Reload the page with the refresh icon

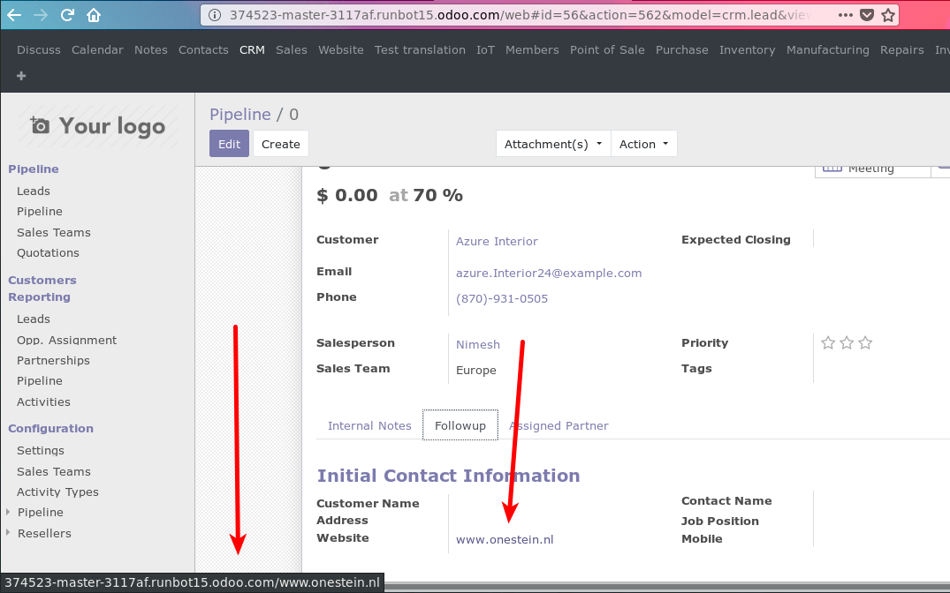67,14
